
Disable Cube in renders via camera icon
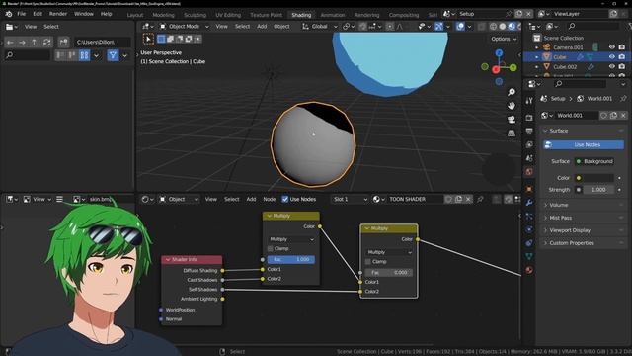click(x=621, y=57)
